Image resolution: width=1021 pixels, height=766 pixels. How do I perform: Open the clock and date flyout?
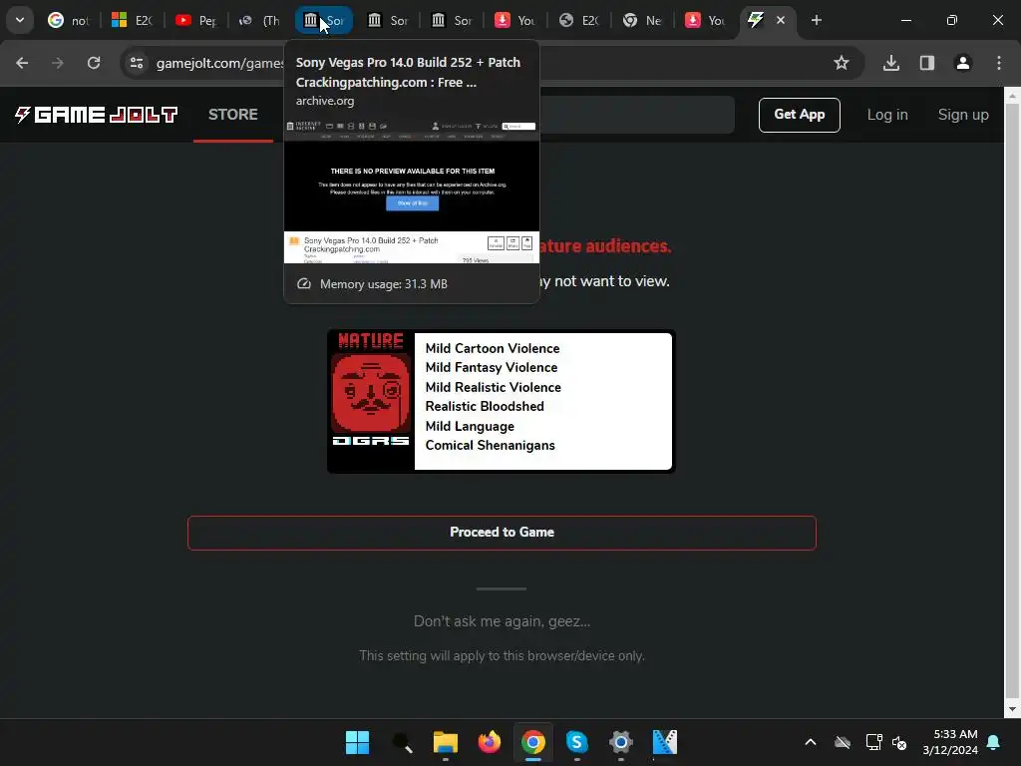tap(950, 742)
